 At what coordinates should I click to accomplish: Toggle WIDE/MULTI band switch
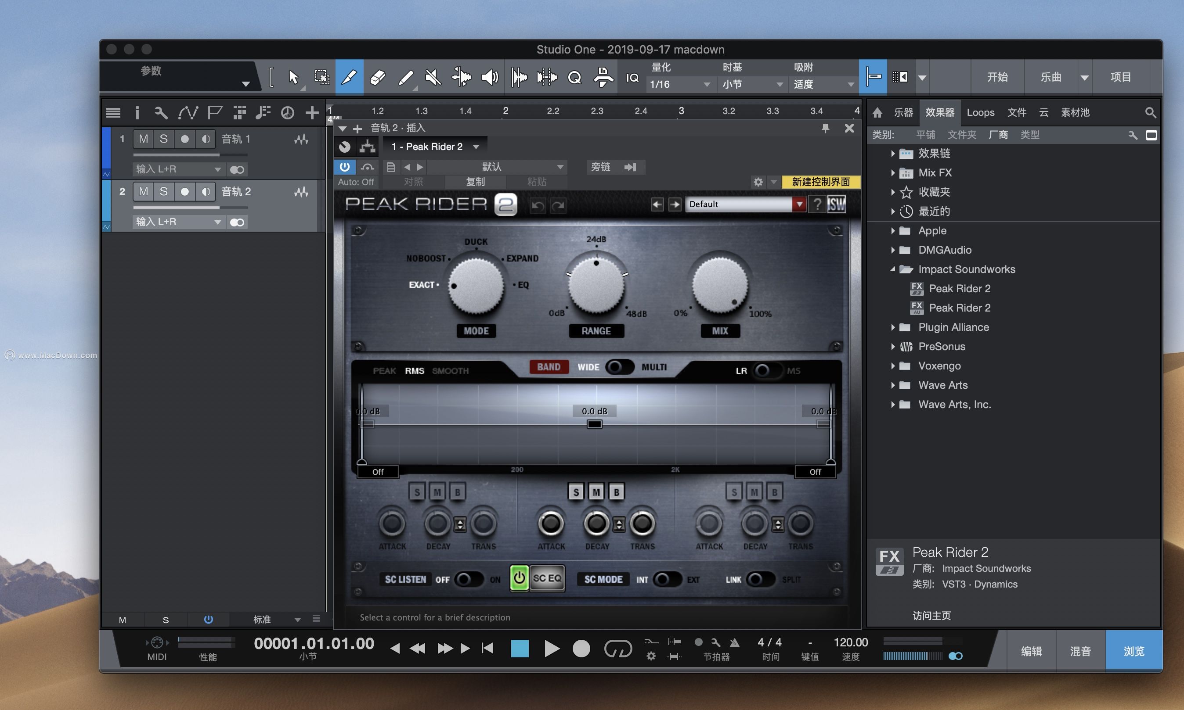point(620,367)
